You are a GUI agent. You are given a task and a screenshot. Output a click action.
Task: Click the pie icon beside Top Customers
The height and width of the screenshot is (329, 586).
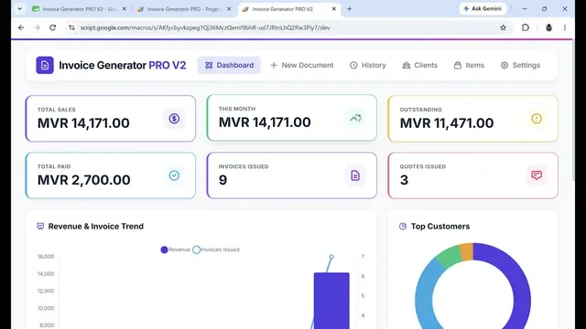click(403, 227)
